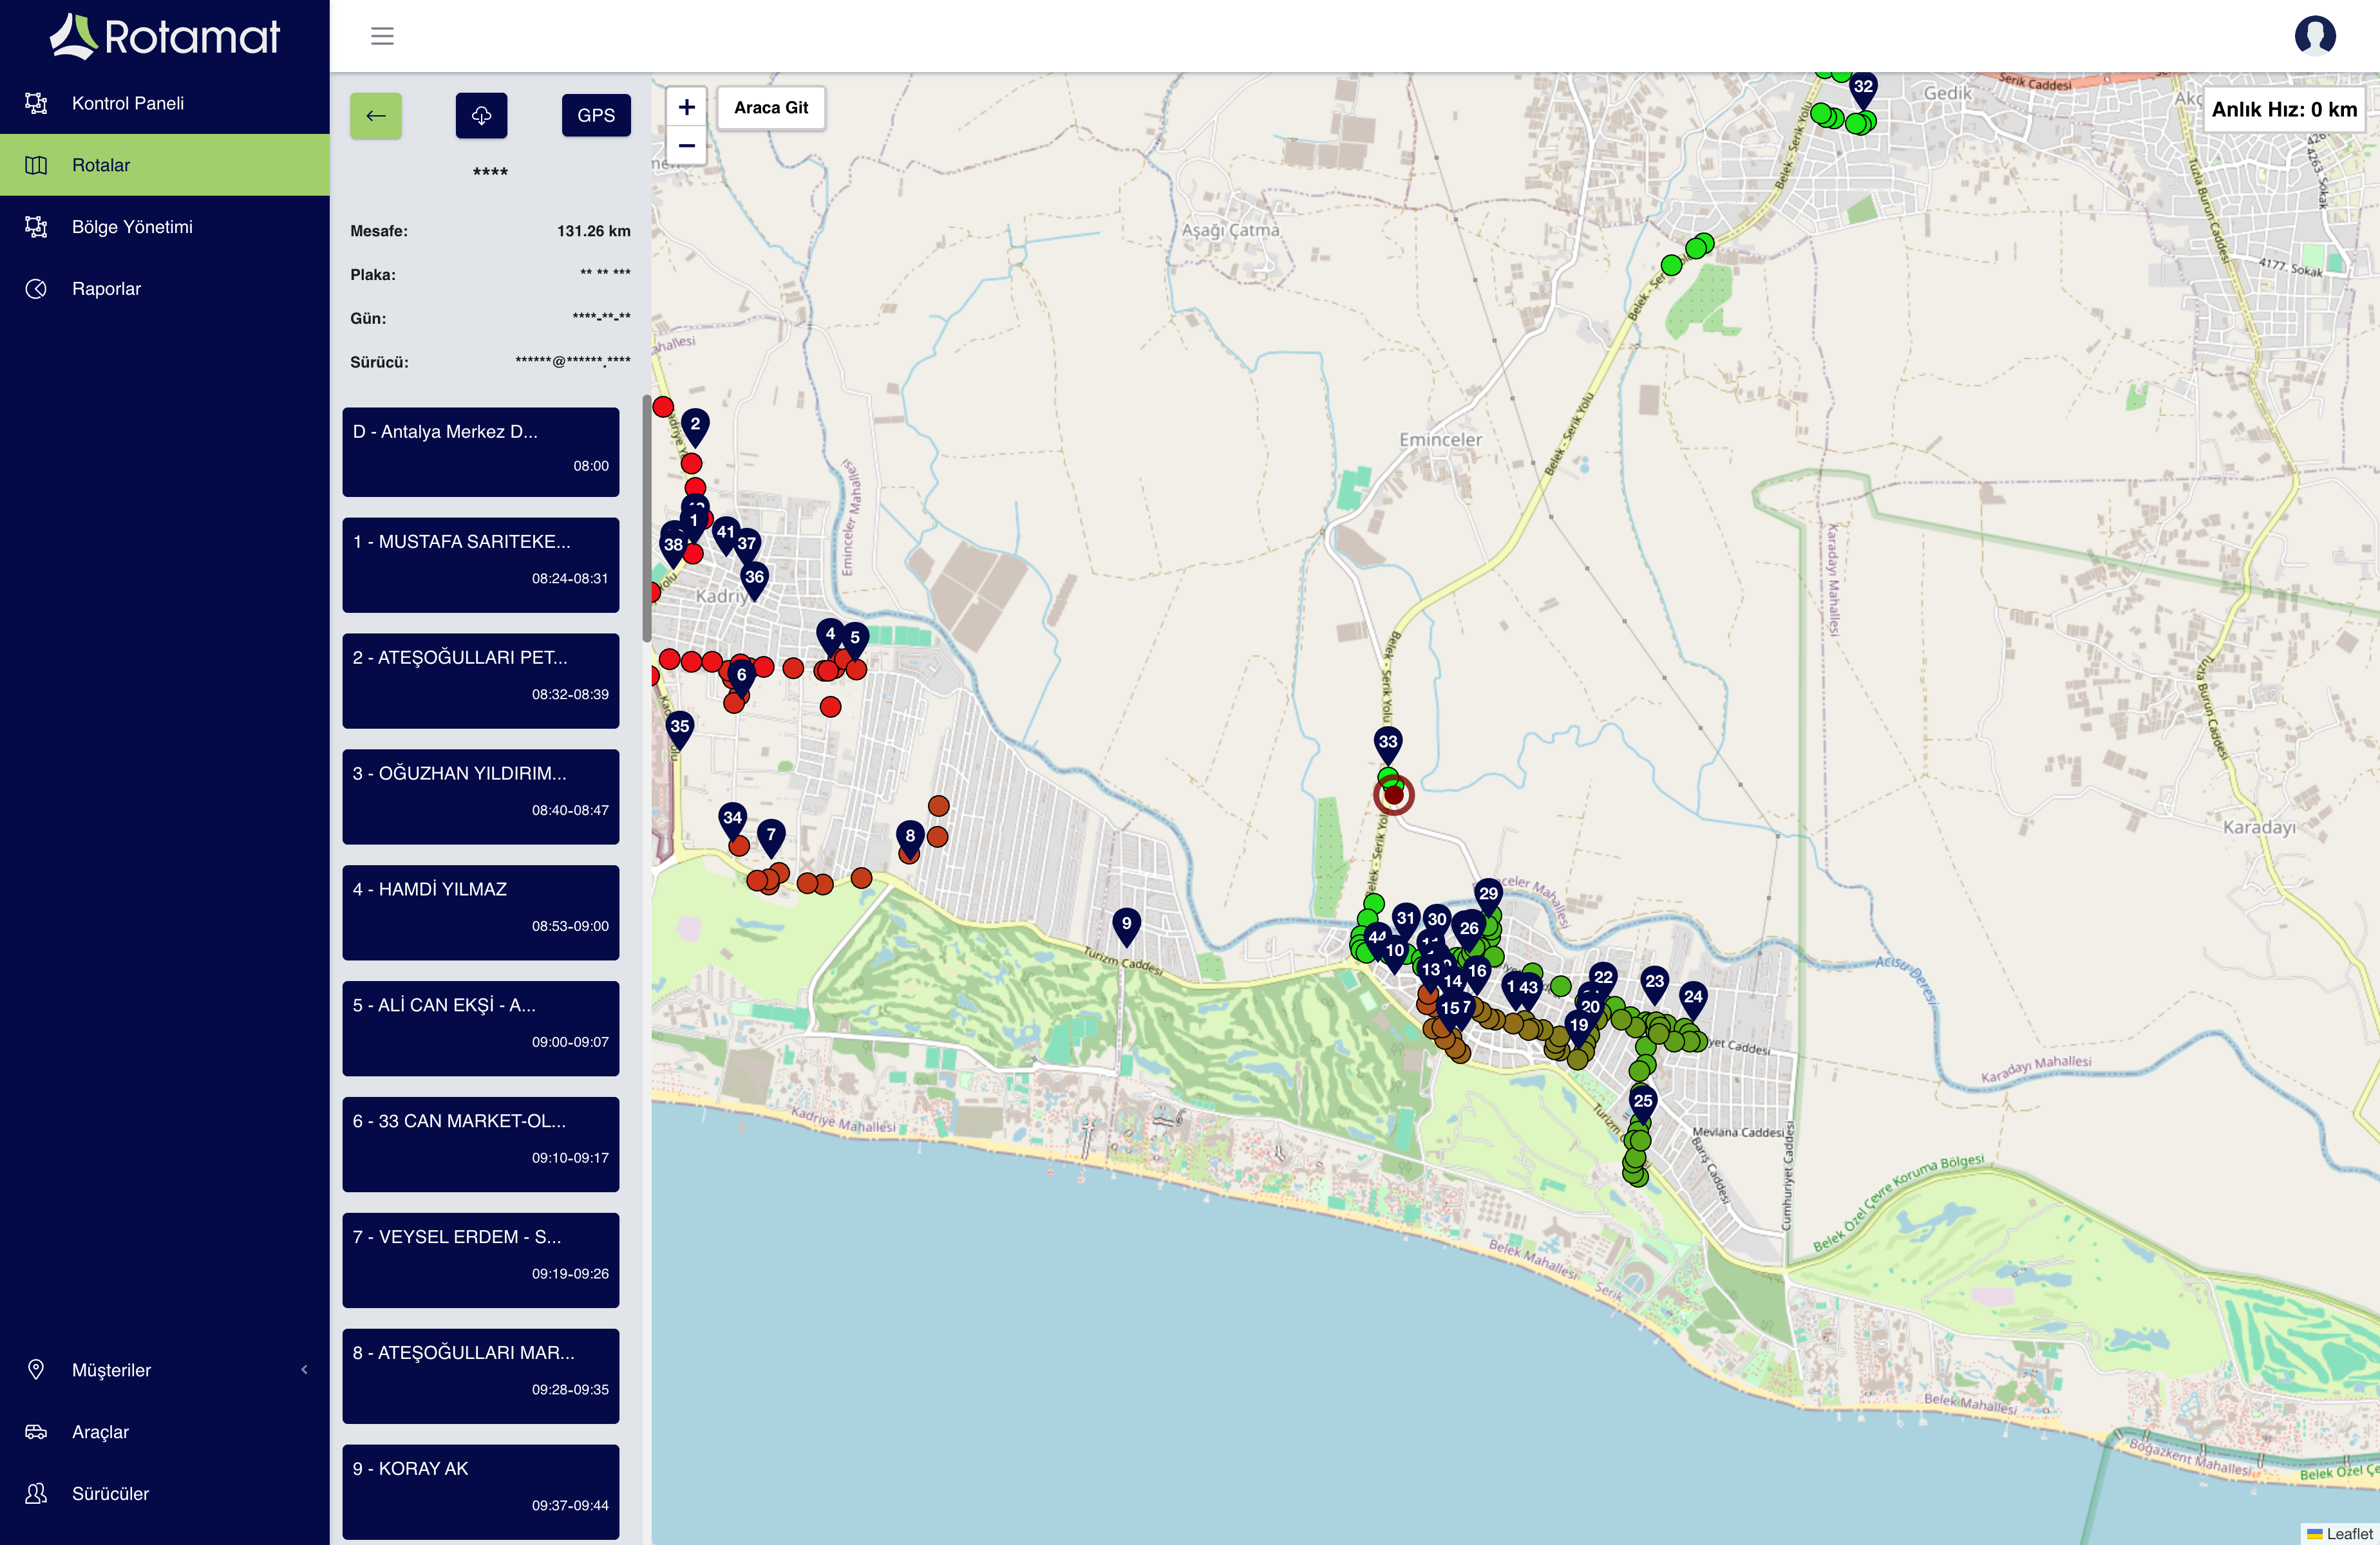Open the user profile avatar
The width and height of the screenshot is (2380, 1545).
[x=2315, y=36]
